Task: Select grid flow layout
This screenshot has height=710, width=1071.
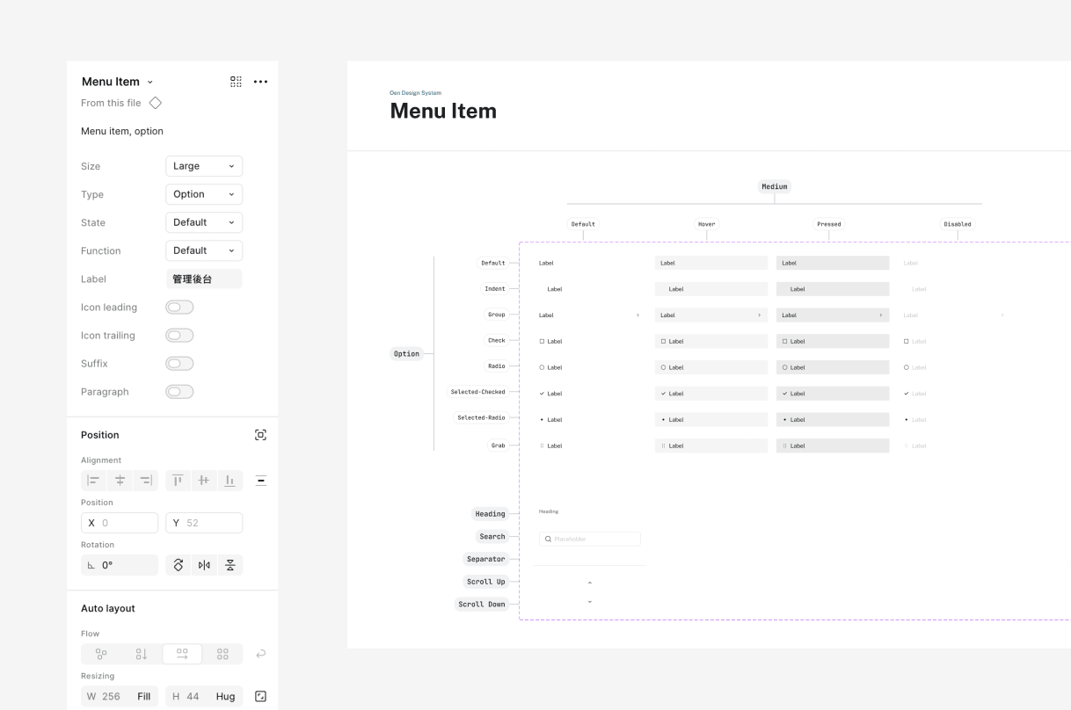Action: coord(222,654)
